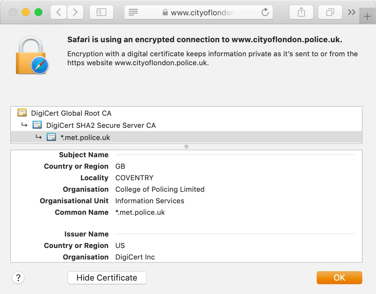Go back with the Safari back arrow

(x=59, y=12)
